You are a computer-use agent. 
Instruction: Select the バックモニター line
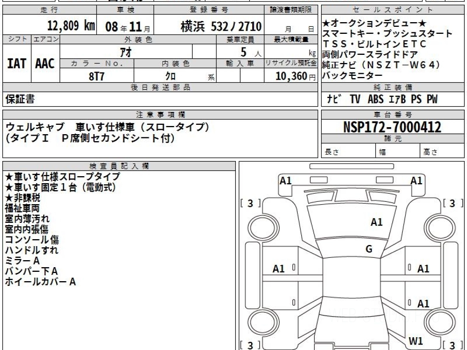coord(352,75)
